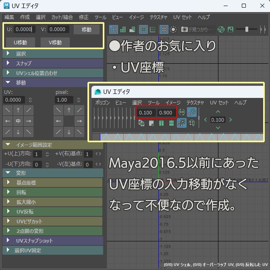The height and width of the screenshot is (270, 270).
Task: Expand the collapsed toolbar handles at right
Action: click(x=263, y=29)
